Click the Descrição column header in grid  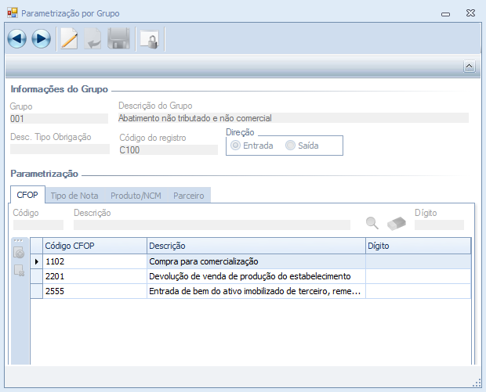tap(256, 246)
